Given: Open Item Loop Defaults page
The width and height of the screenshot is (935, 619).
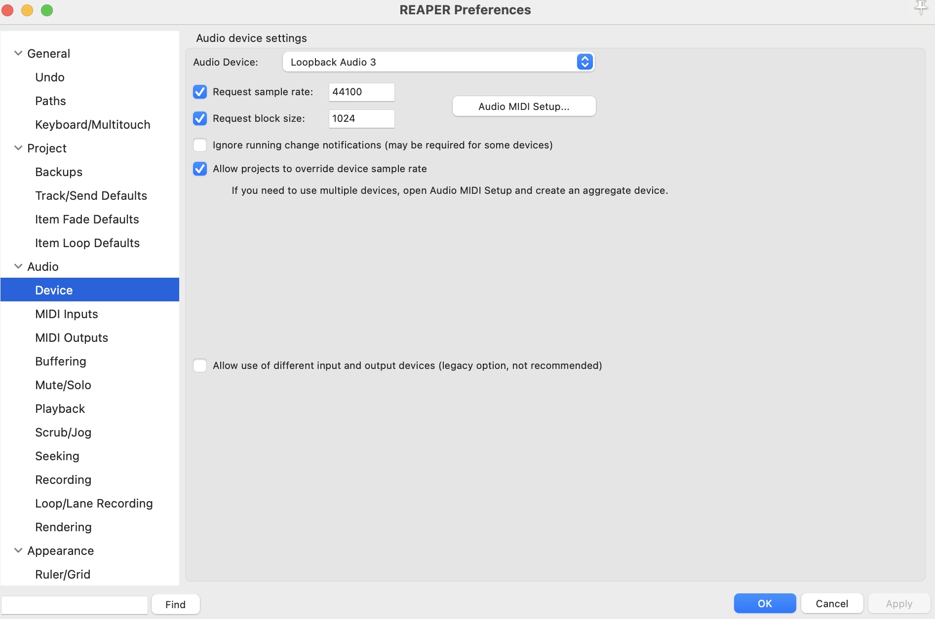Looking at the screenshot, I should (87, 243).
